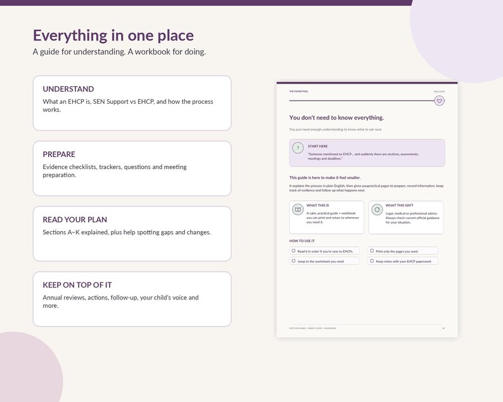The image size is (503, 402).
Task: Click the progress line in the page header
Action: point(362,101)
